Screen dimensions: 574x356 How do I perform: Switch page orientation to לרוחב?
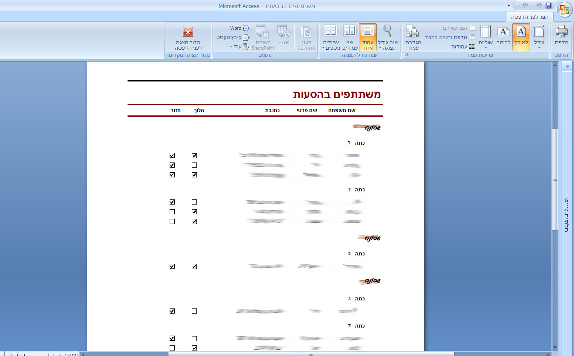[x=503, y=37]
